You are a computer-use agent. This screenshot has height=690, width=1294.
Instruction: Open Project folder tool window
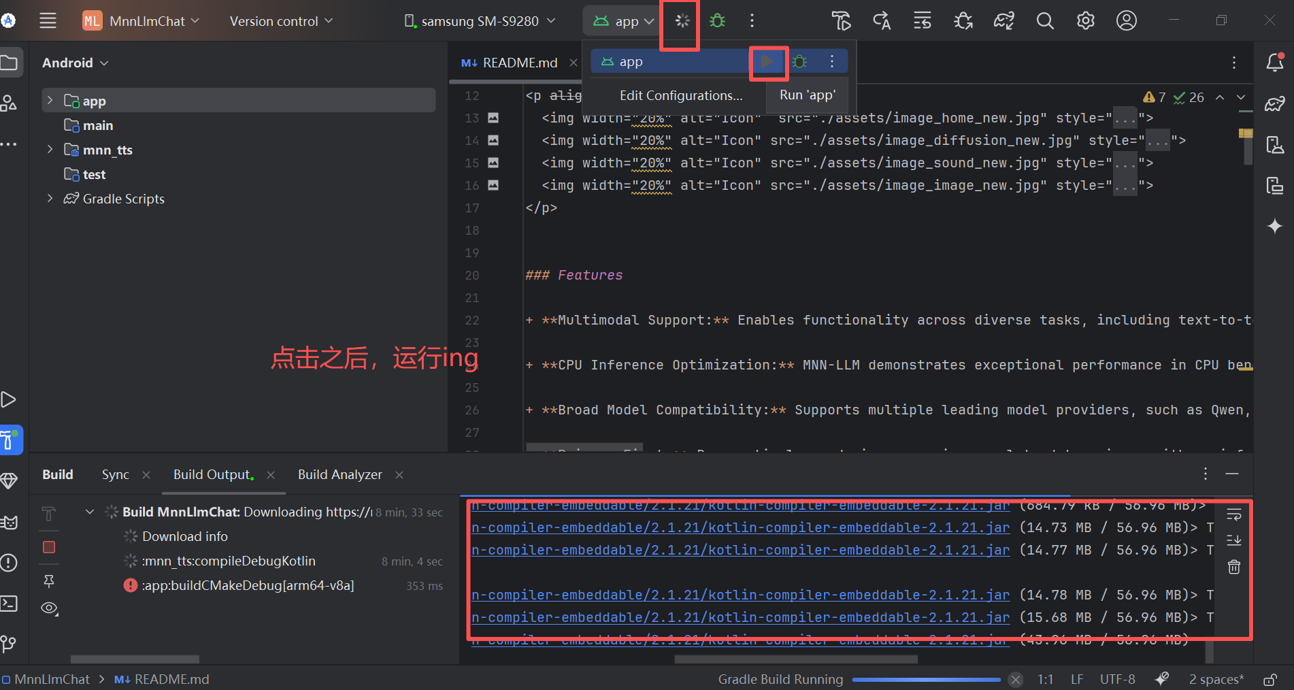(x=9, y=63)
